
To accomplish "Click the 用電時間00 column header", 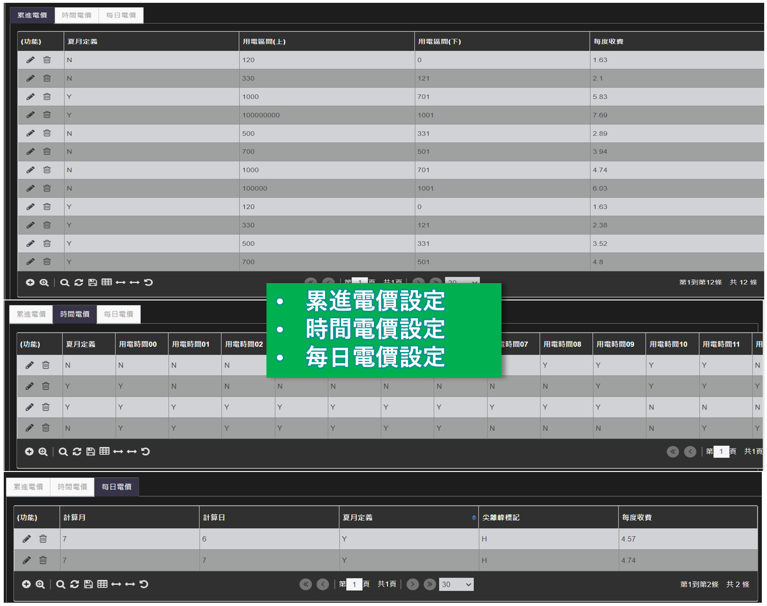I will click(142, 344).
